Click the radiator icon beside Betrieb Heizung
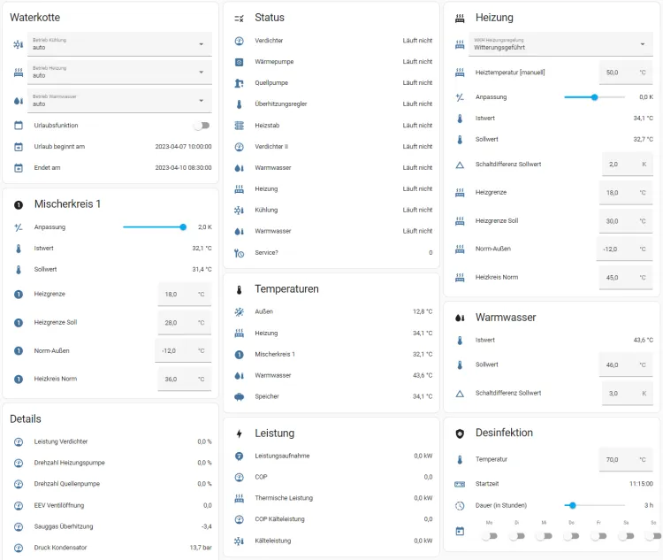This screenshot has height=560, width=663. tap(19, 73)
